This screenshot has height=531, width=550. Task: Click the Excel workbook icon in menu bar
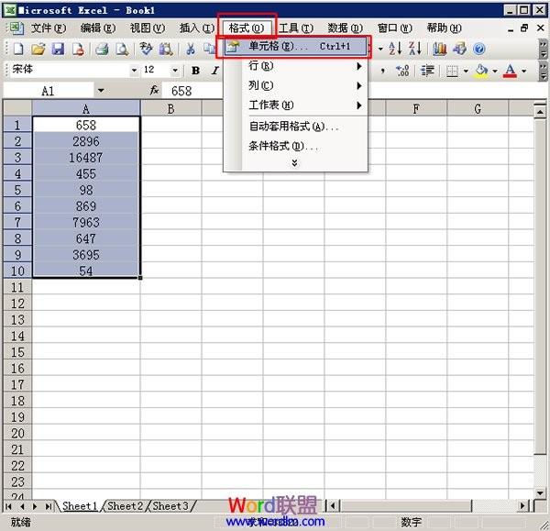click(16, 28)
